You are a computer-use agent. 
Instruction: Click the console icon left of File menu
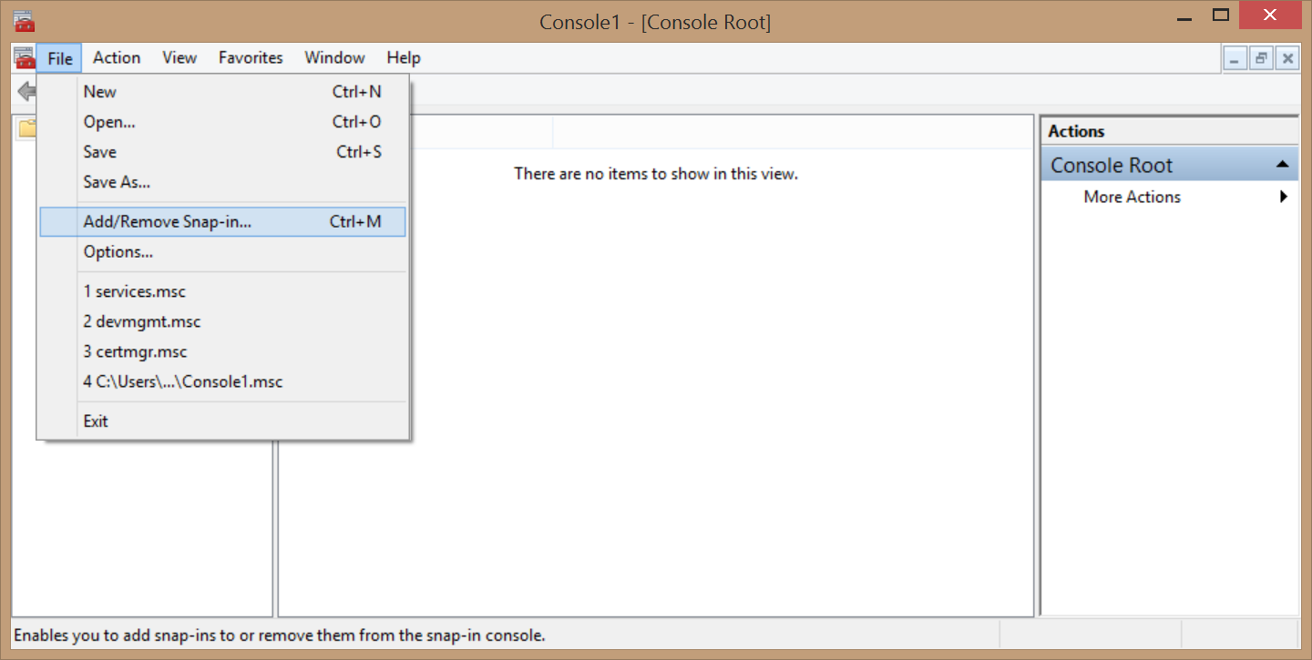click(x=24, y=57)
